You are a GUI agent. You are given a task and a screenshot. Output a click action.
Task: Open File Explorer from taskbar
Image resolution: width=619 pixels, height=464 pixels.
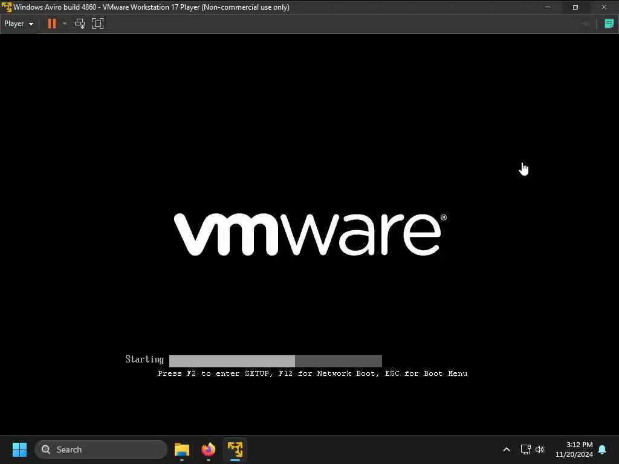[x=182, y=449]
